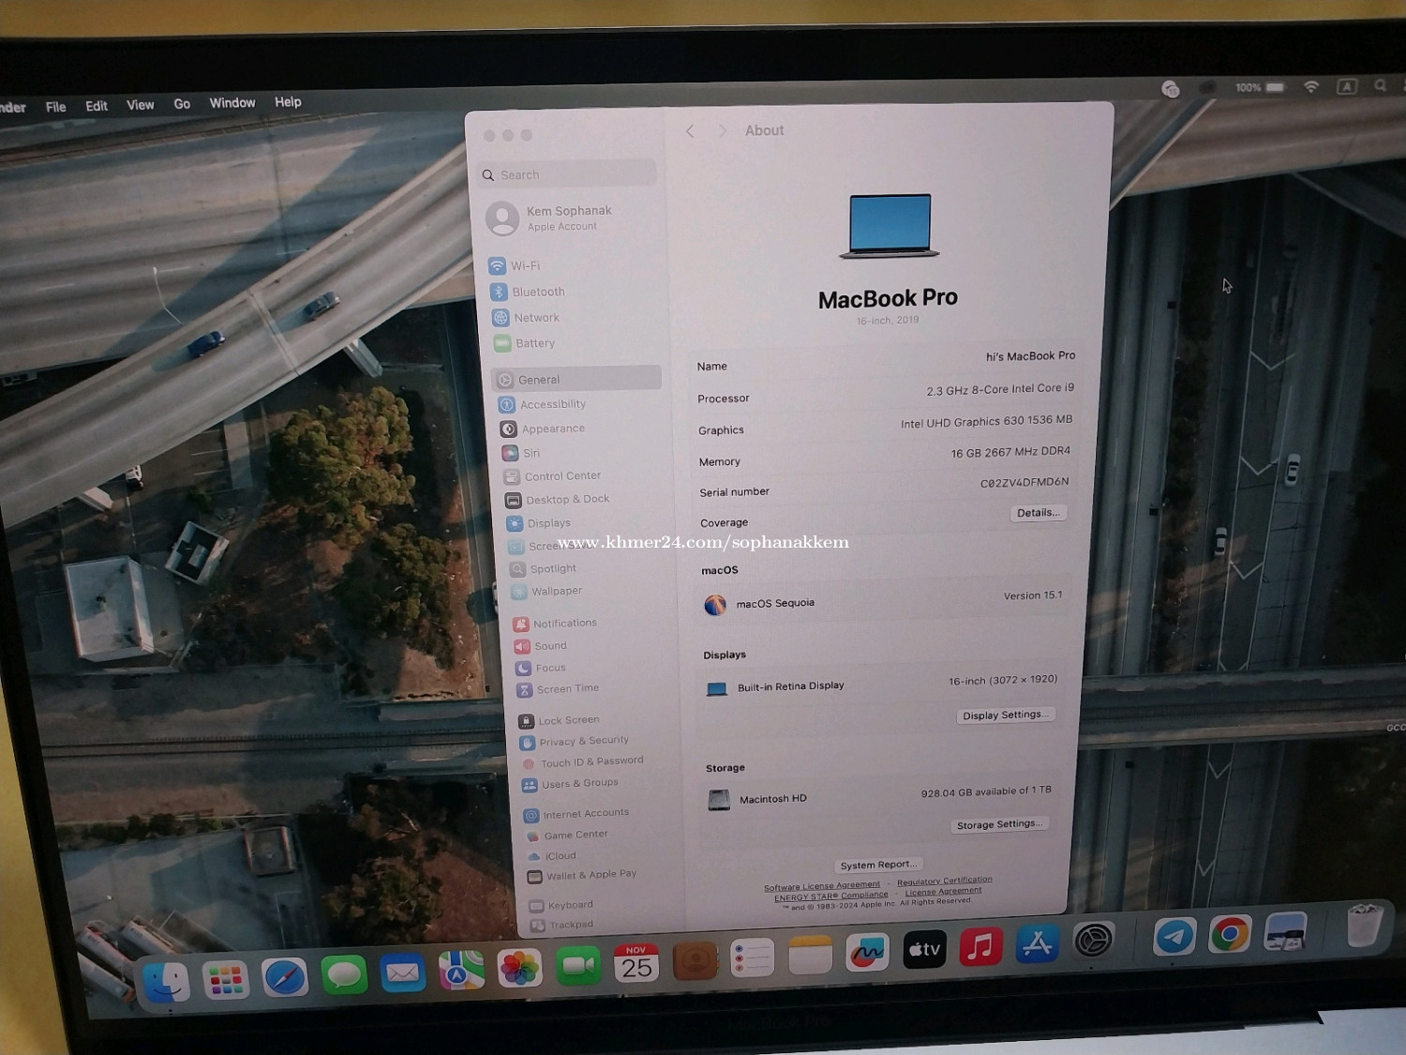This screenshot has width=1406, height=1055.
Task: Launch Telegram from the Dock
Action: (1174, 936)
